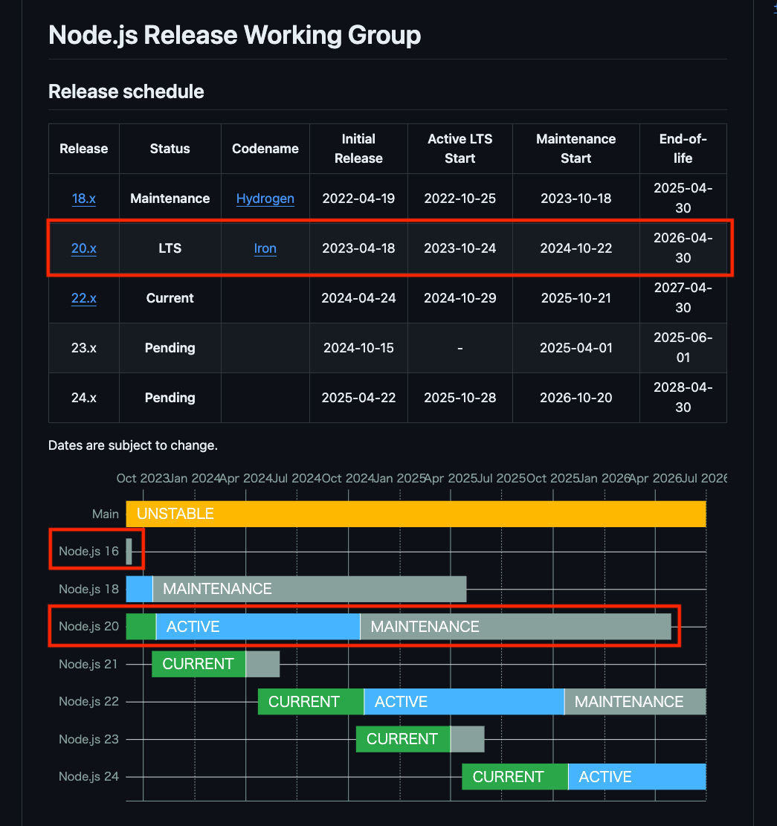The height and width of the screenshot is (826, 777).
Task: Click the Main row label in chart
Action: [106, 514]
